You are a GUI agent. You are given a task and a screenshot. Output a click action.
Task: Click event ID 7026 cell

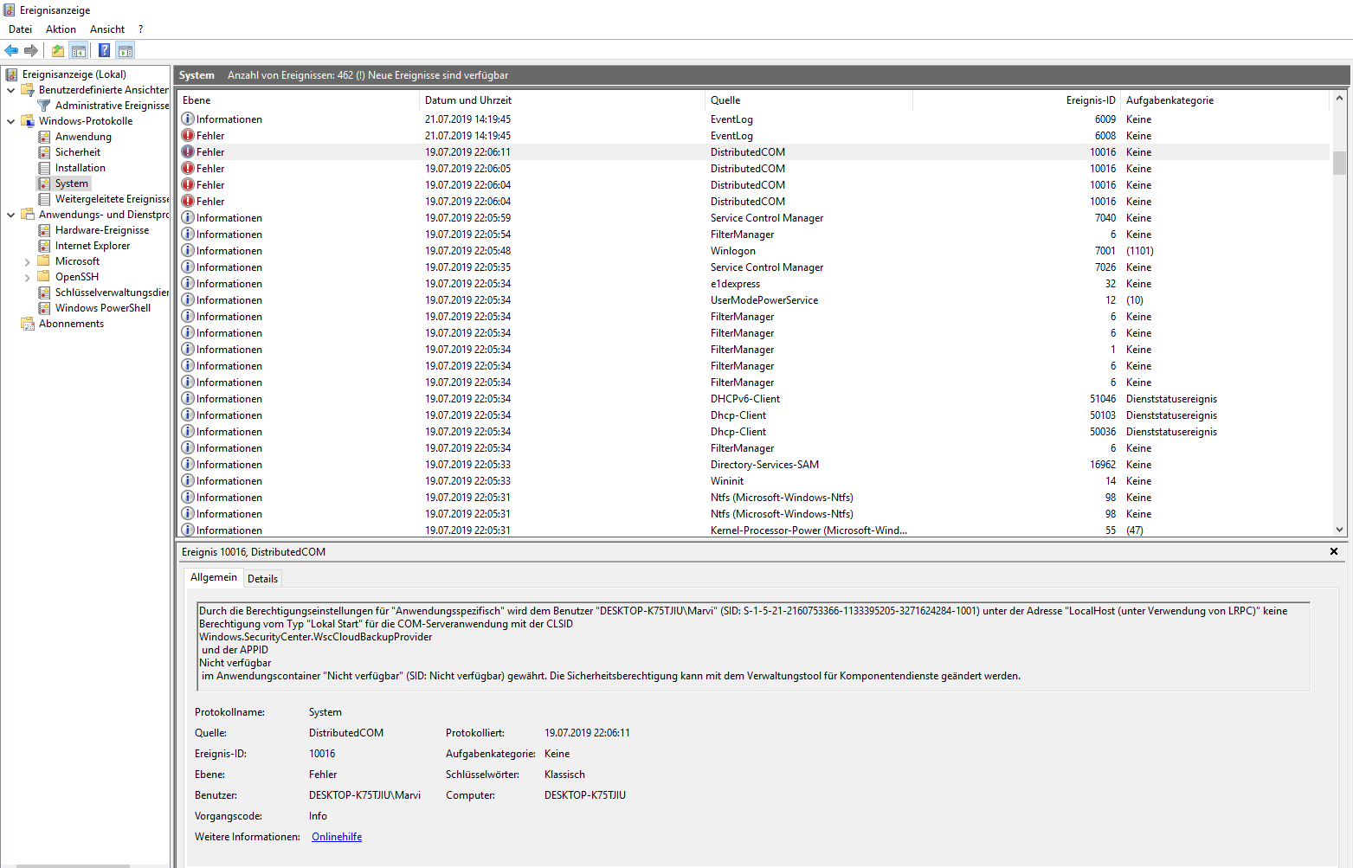point(1105,267)
